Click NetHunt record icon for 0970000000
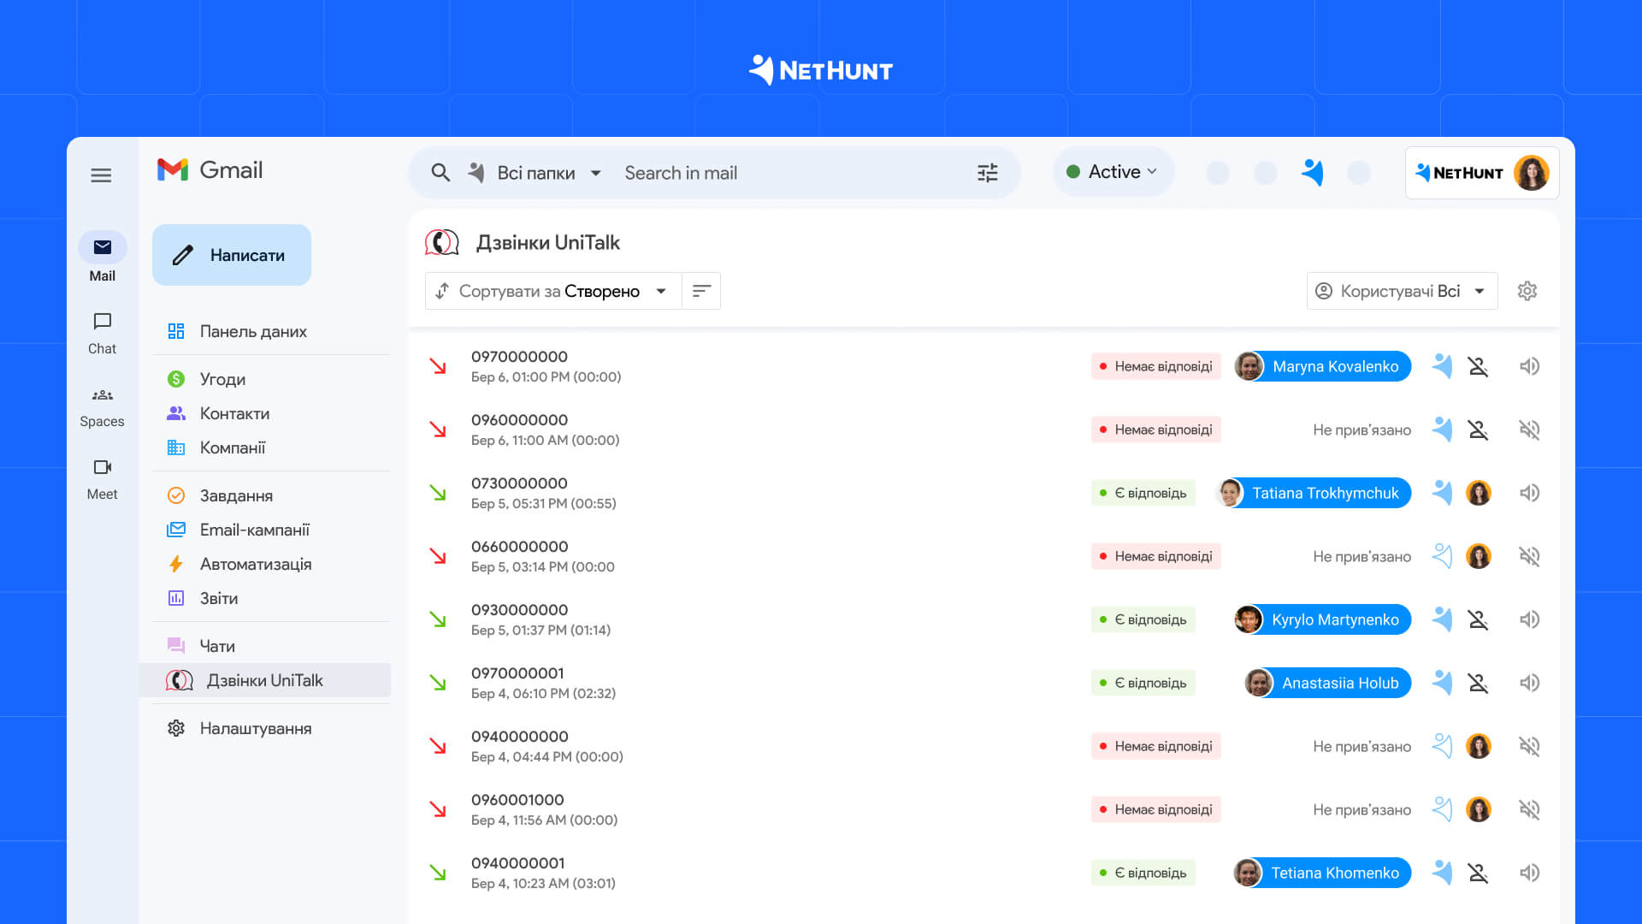The height and width of the screenshot is (924, 1642). [1443, 366]
